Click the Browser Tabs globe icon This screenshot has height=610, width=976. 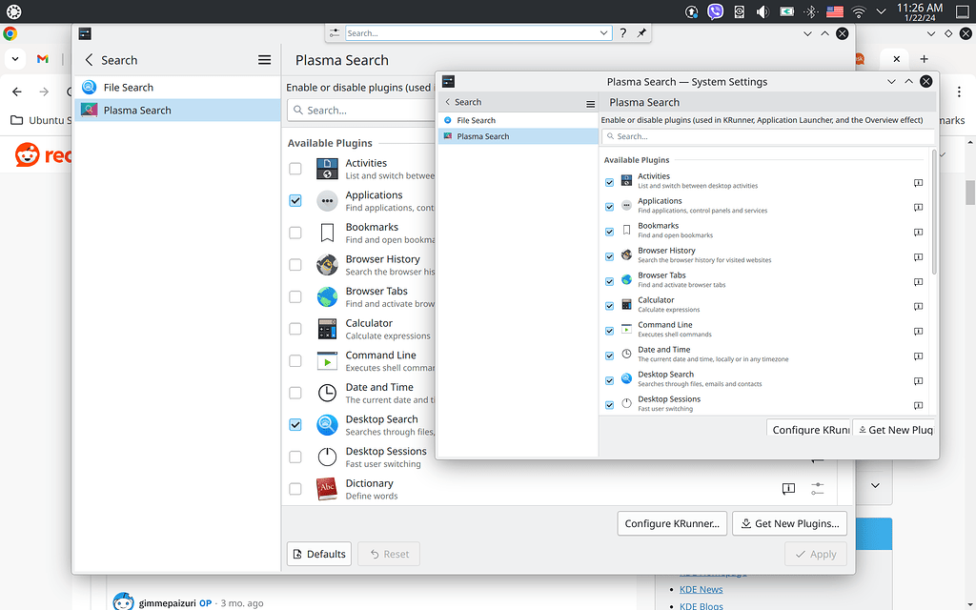click(x=327, y=296)
